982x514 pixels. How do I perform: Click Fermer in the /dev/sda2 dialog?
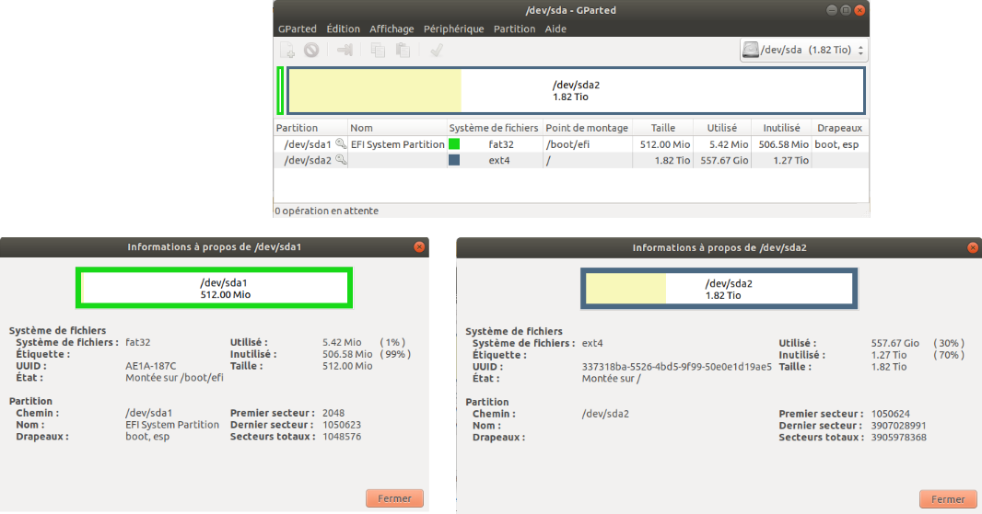pos(948,499)
